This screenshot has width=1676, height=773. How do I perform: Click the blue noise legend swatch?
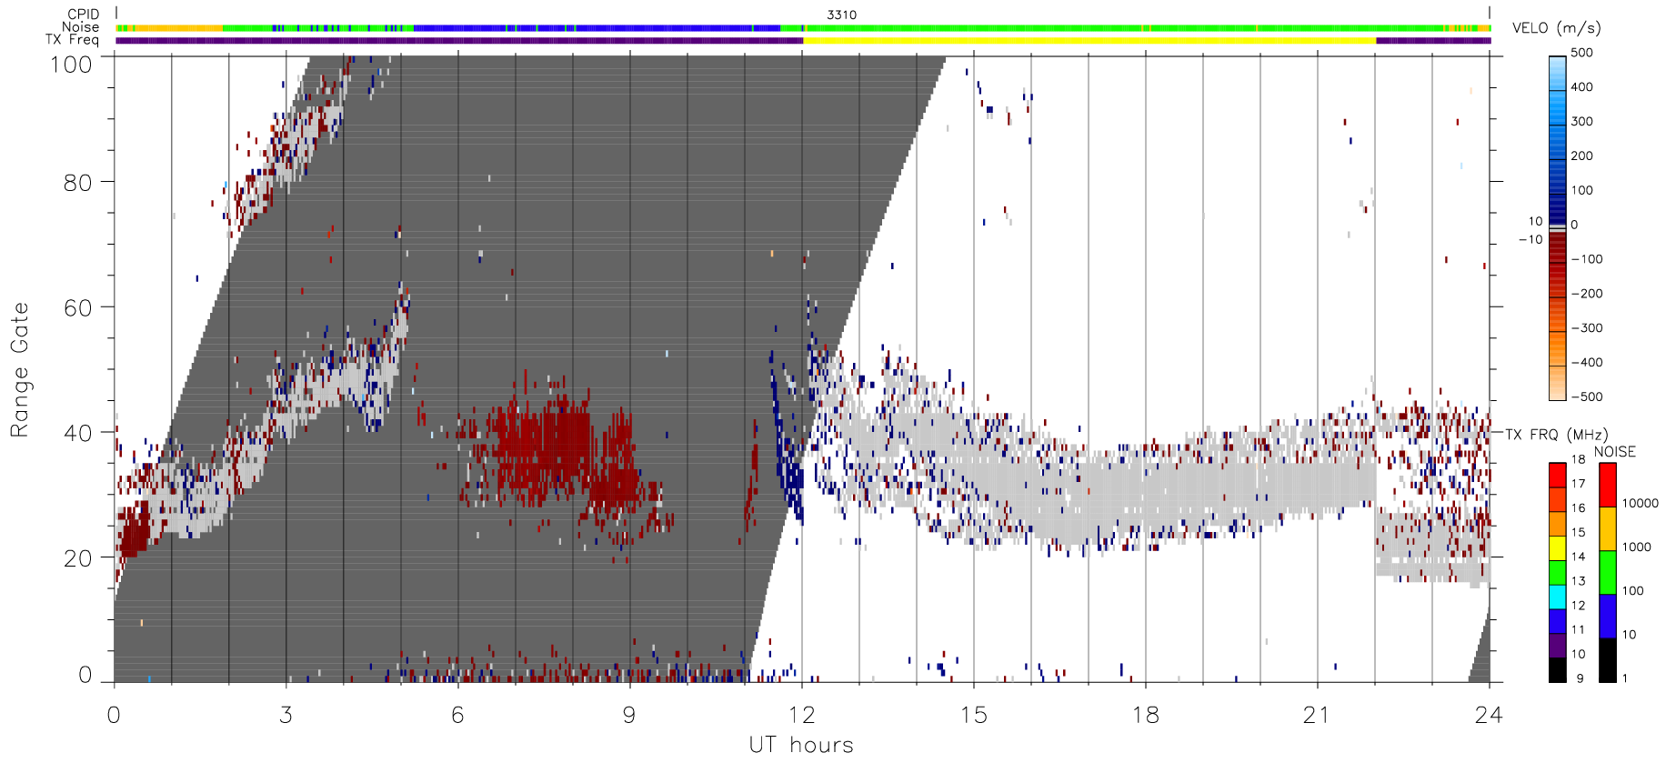pyautogui.click(x=1608, y=617)
